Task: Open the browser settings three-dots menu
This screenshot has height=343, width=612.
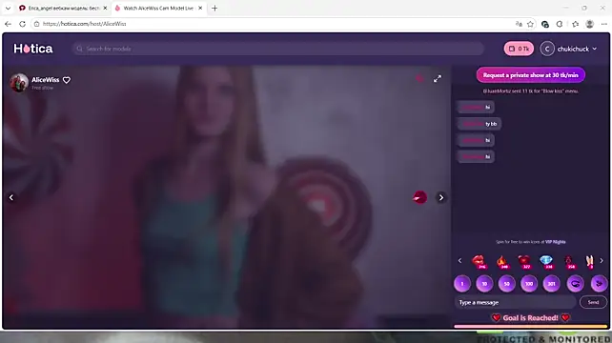Action: [x=604, y=24]
